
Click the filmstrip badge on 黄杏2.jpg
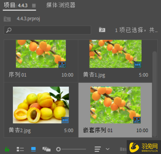point(65,120)
